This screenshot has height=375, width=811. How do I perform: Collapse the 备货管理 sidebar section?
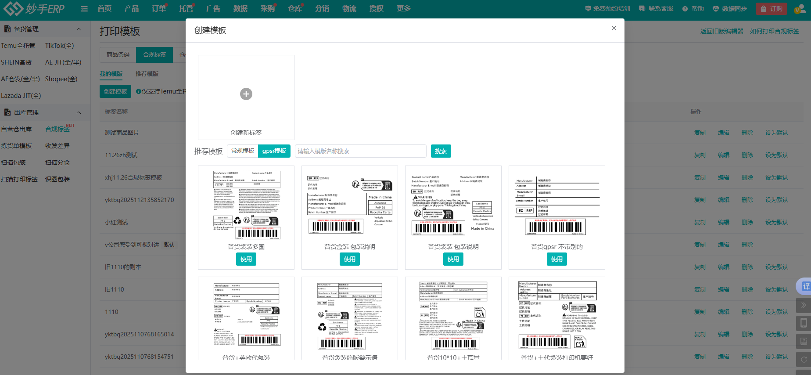coord(79,29)
